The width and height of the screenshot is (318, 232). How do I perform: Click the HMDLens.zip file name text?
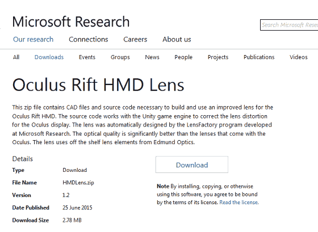pyautogui.click(x=78, y=183)
